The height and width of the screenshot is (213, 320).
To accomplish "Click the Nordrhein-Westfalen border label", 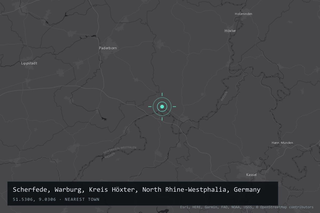I will [x=120, y=150].
